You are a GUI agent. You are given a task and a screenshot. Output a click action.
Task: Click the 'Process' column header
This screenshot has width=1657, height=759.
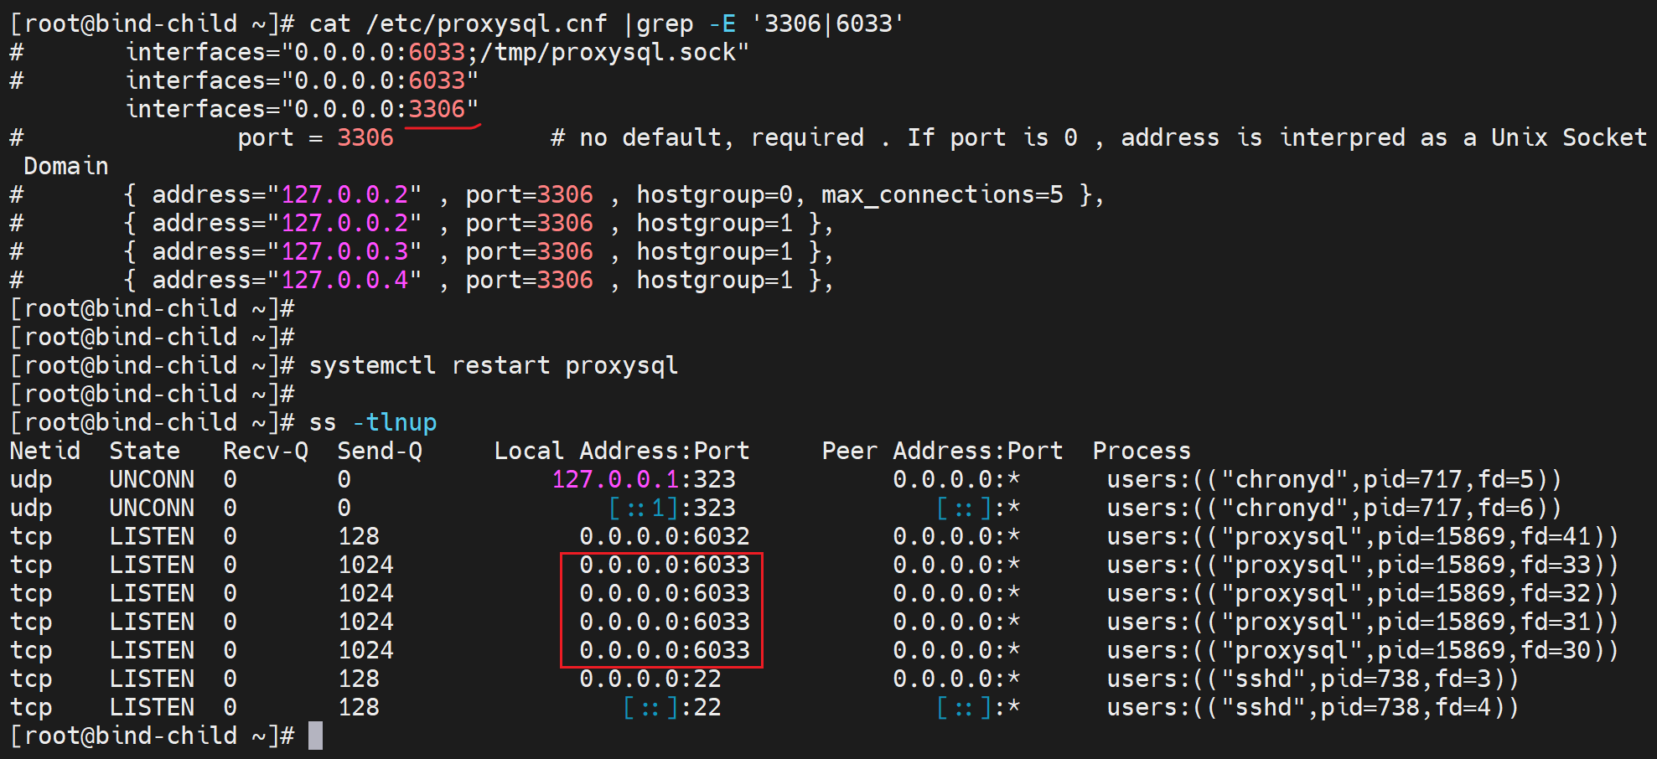coord(1141,452)
